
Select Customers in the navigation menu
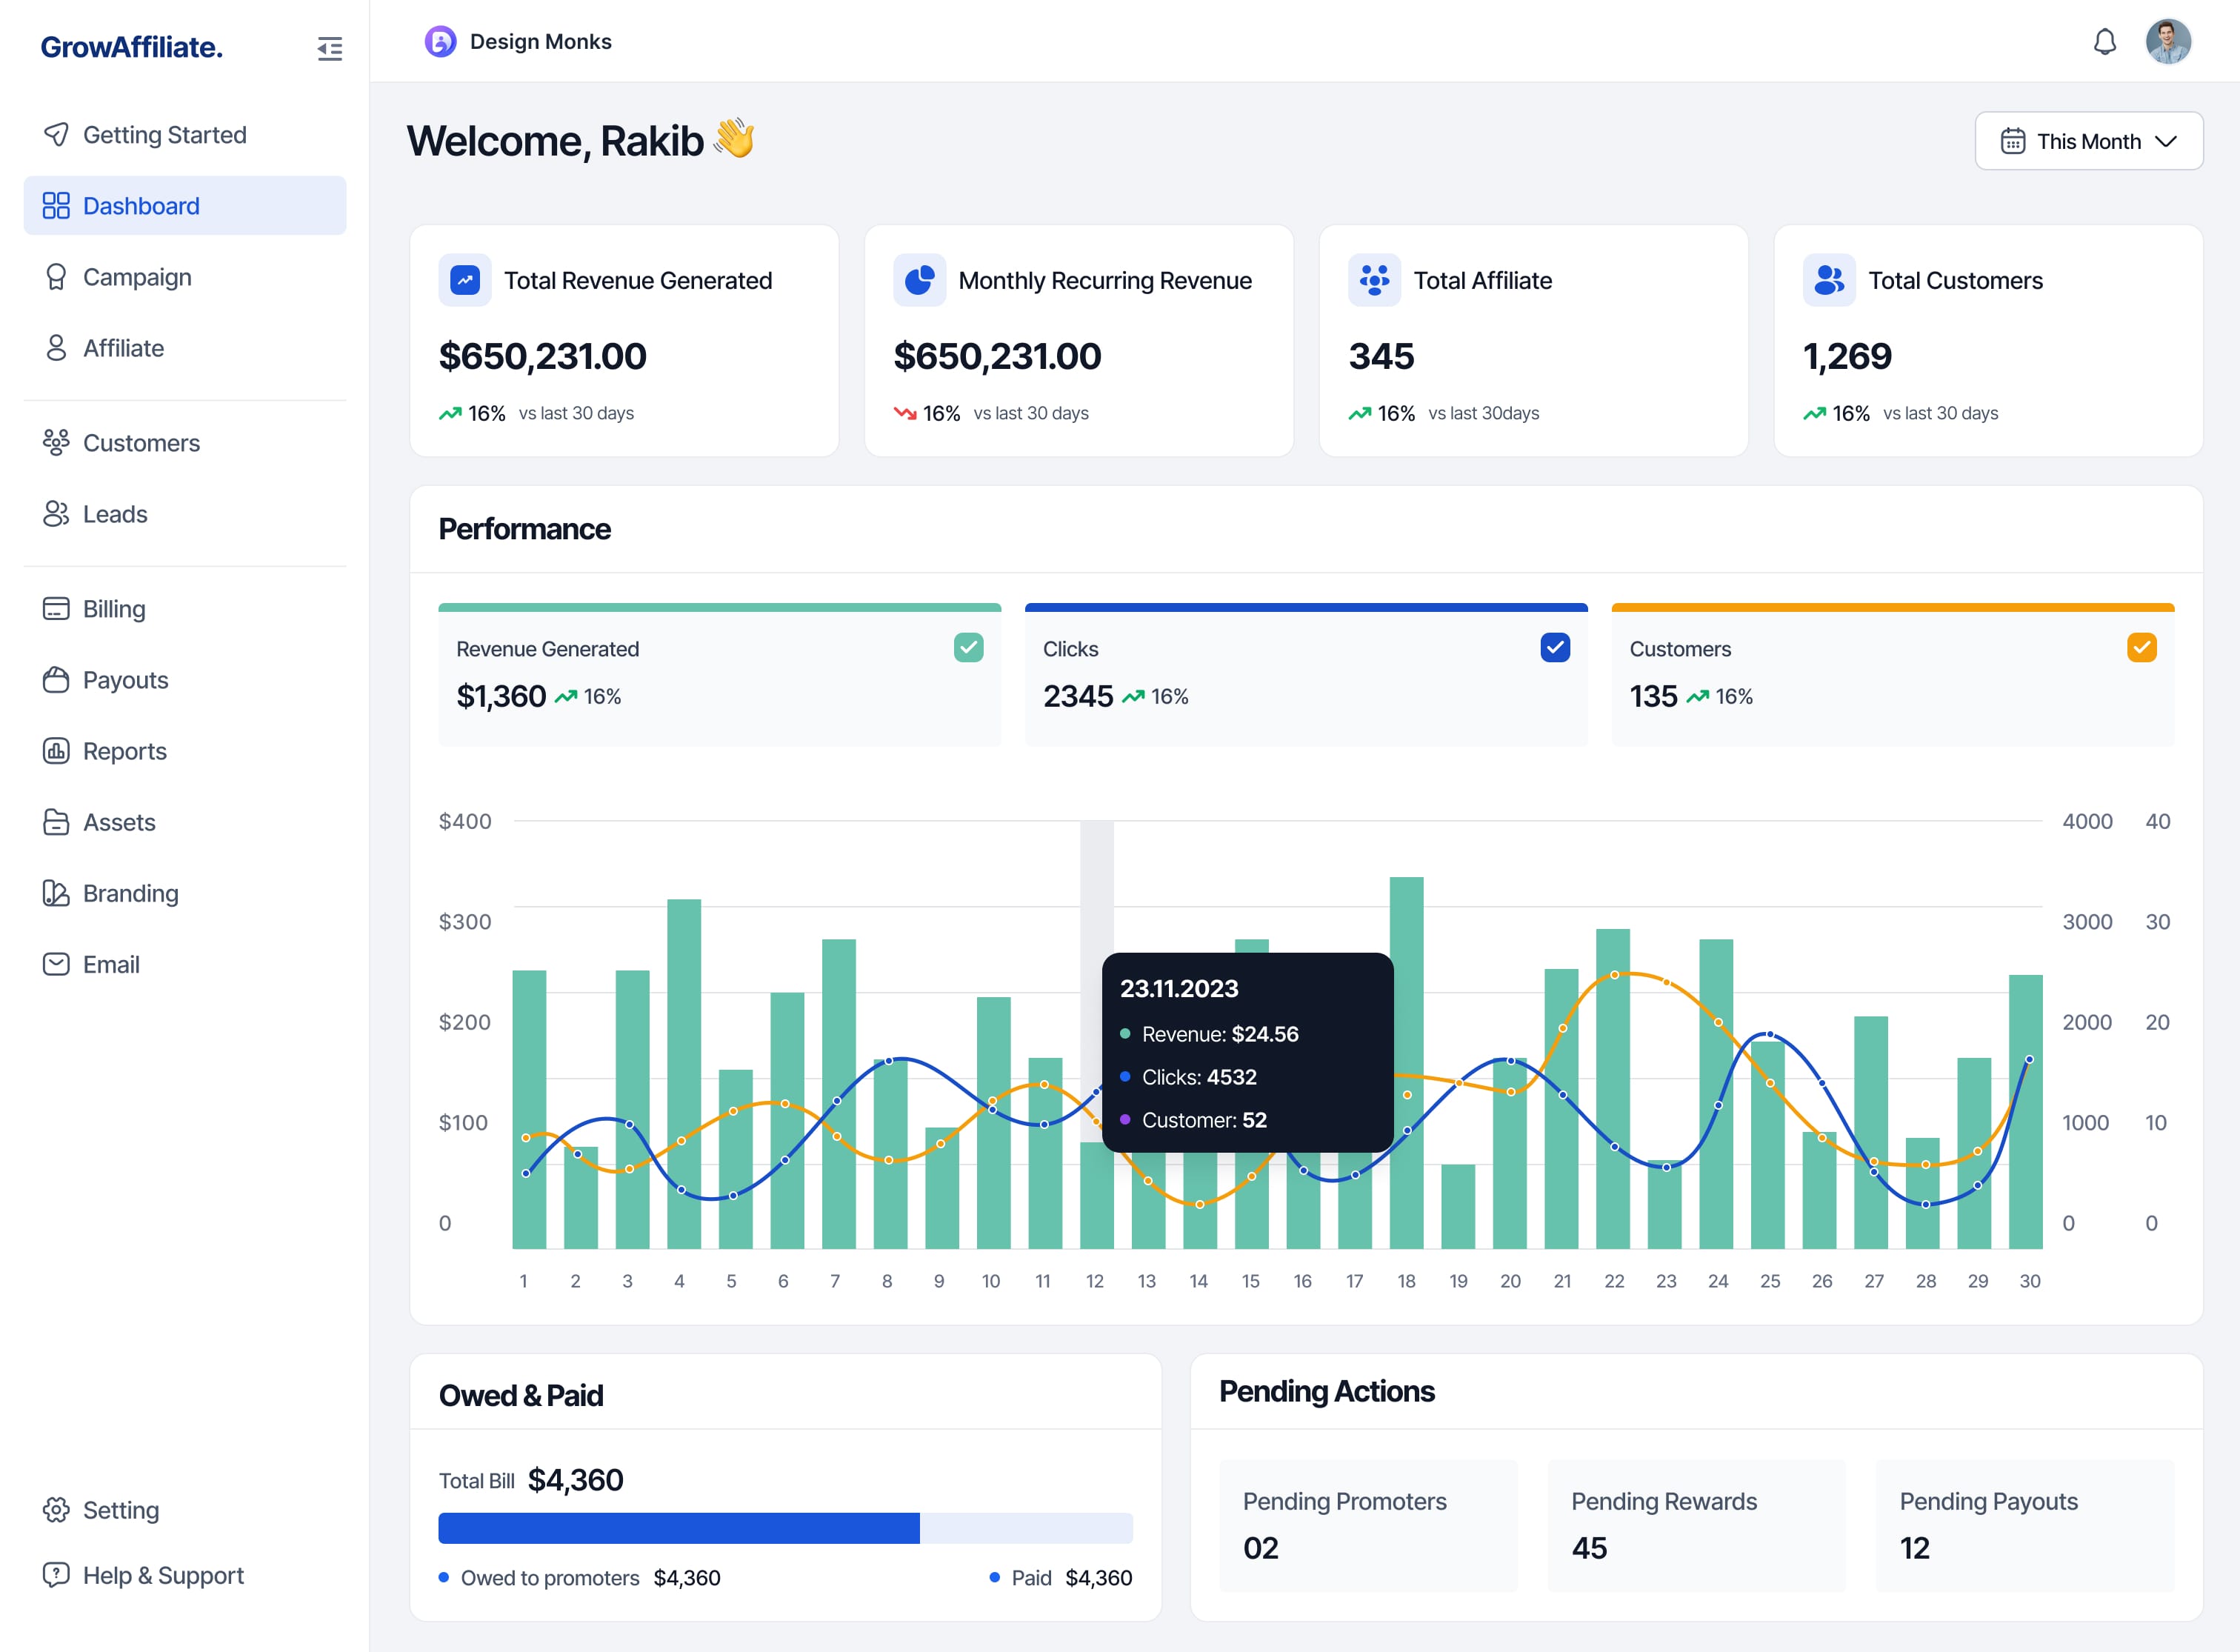[x=141, y=443]
